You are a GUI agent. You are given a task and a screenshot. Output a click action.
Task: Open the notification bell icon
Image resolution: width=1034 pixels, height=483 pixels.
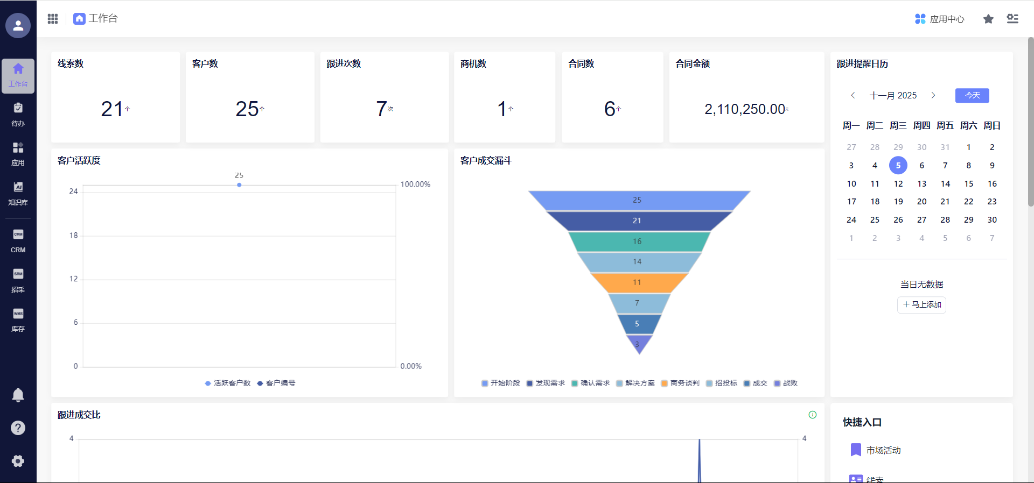pyautogui.click(x=18, y=395)
